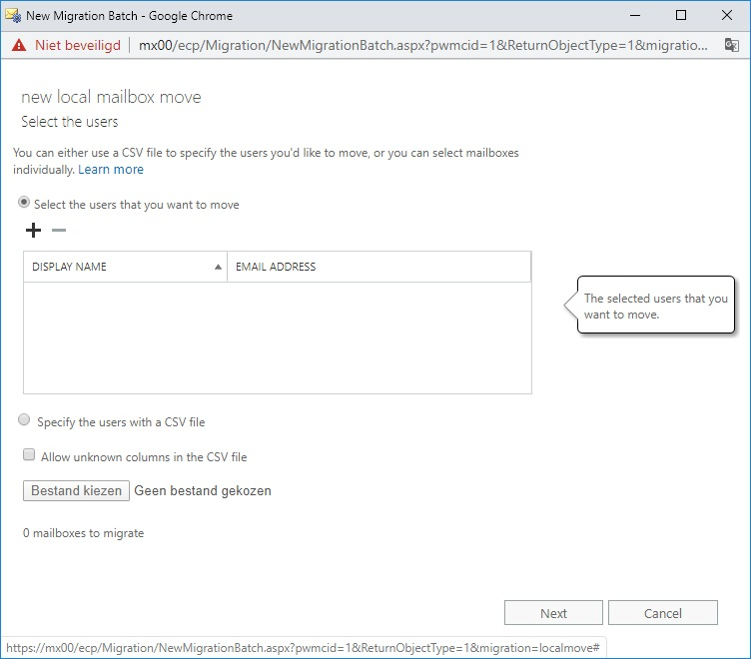Proceed with the Next button
751x659 pixels.
[553, 613]
